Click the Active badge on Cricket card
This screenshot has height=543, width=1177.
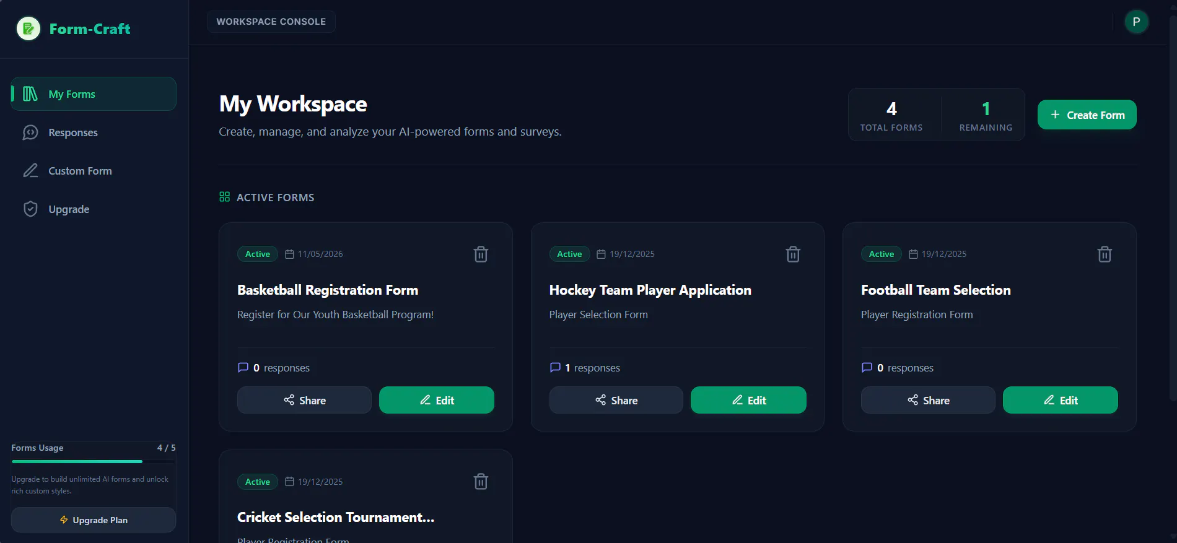[258, 482]
